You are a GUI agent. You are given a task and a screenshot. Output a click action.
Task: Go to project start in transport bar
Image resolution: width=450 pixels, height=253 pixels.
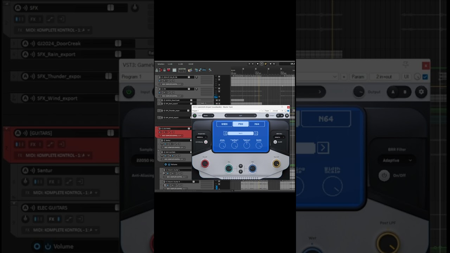coord(249,64)
